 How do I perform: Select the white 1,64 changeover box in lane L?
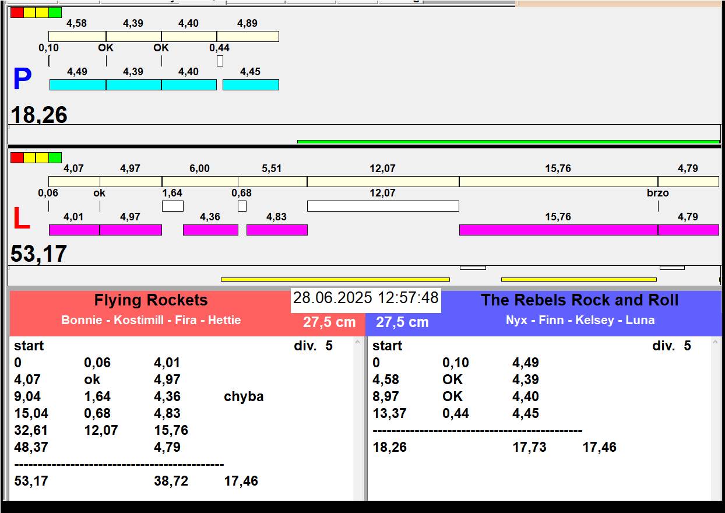pyautogui.click(x=173, y=206)
